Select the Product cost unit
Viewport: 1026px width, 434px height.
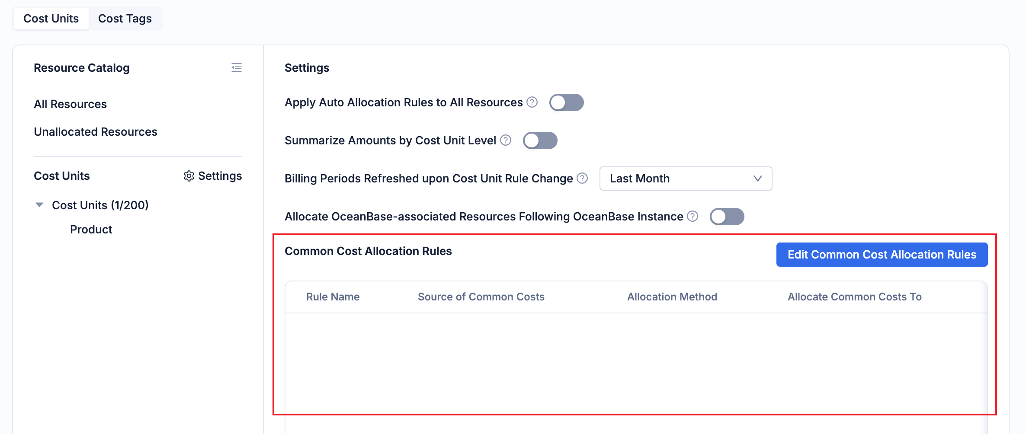[91, 230]
